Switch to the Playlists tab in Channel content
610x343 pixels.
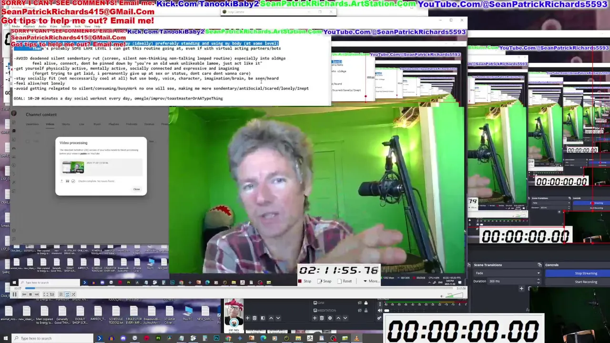113,124
